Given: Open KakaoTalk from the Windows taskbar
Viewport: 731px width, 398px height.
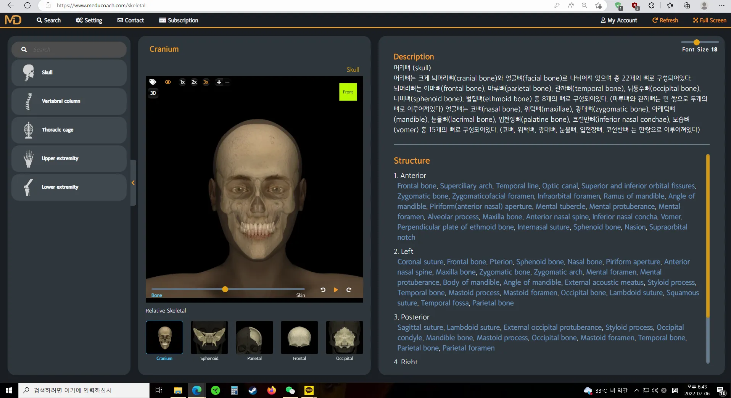Looking at the screenshot, I should [309, 390].
